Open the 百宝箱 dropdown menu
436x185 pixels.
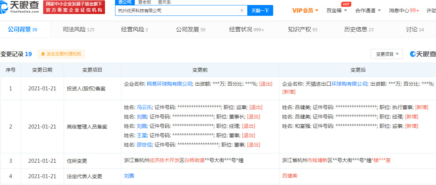(x=337, y=10)
